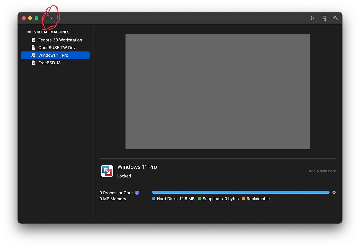360x247 pixels.
Task: Start the virtual machine with the play icon
Action: pyautogui.click(x=312, y=18)
